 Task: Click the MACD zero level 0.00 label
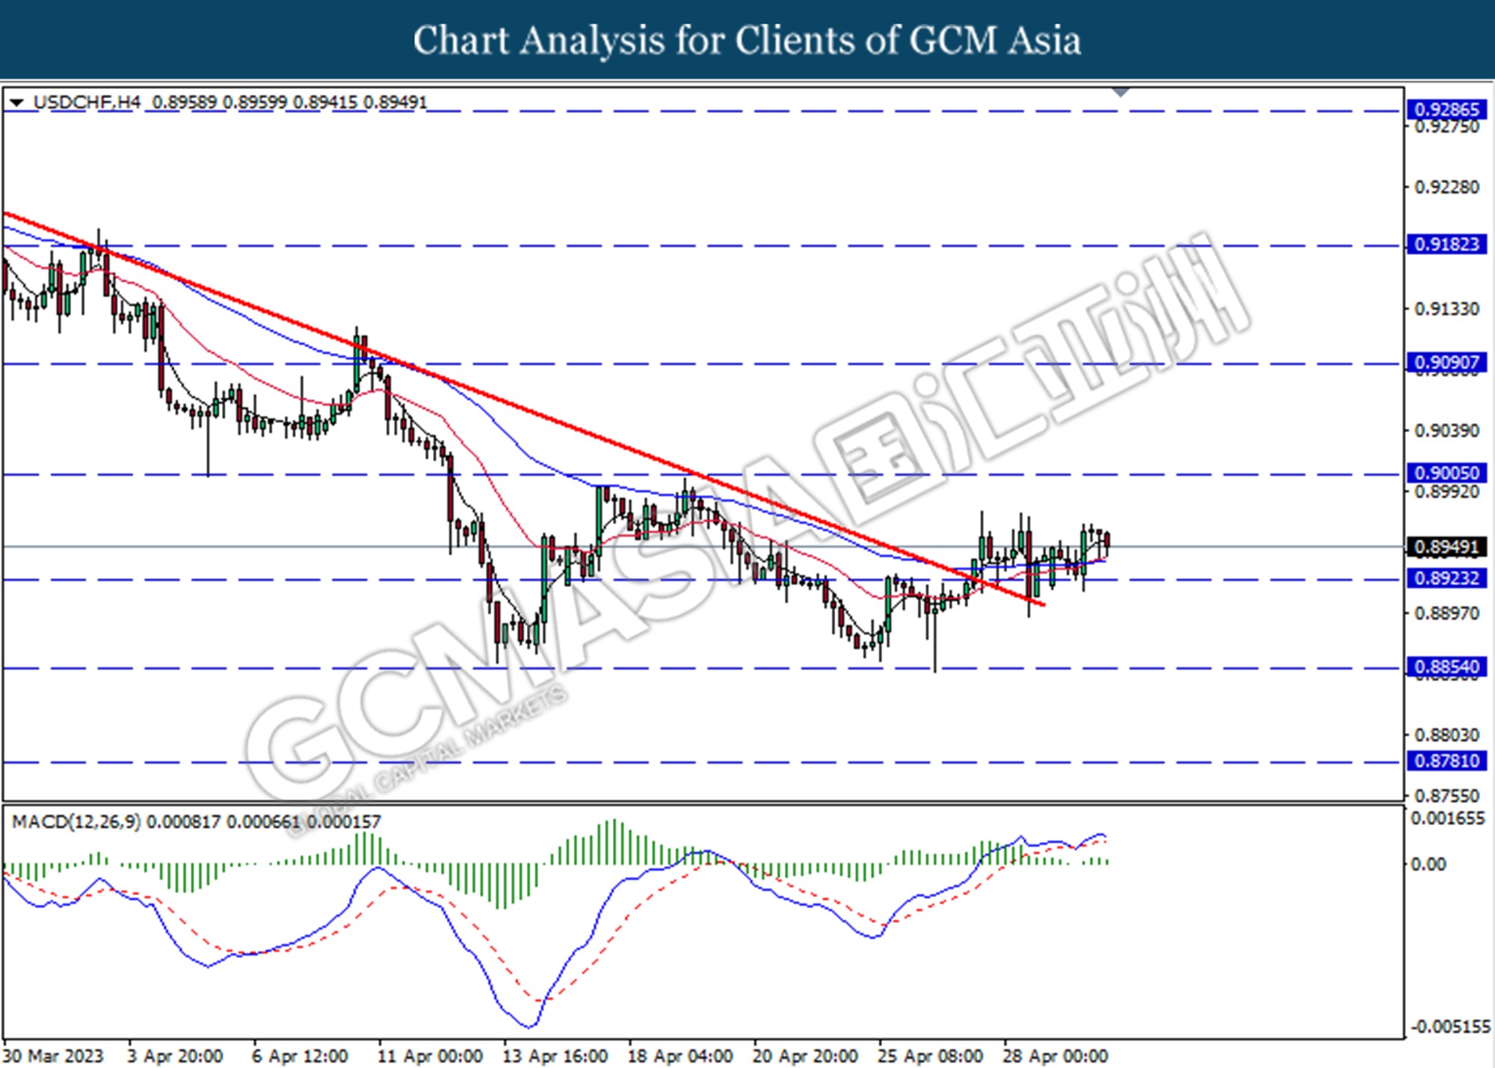point(1428,865)
